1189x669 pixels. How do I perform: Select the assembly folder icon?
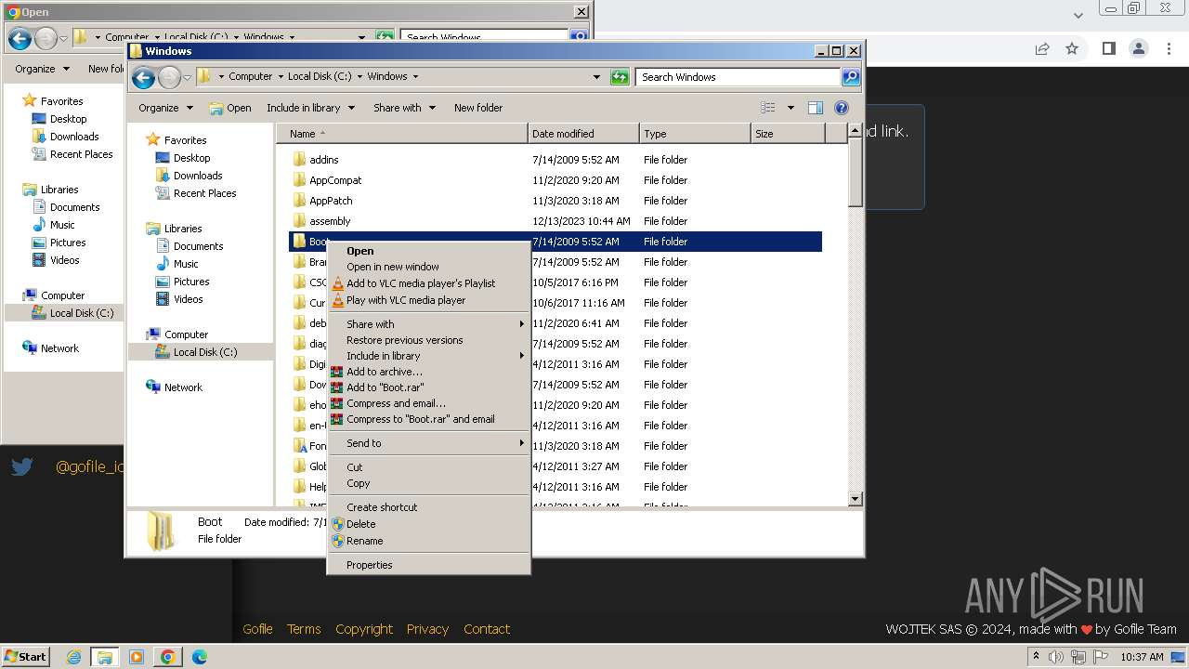coord(299,220)
